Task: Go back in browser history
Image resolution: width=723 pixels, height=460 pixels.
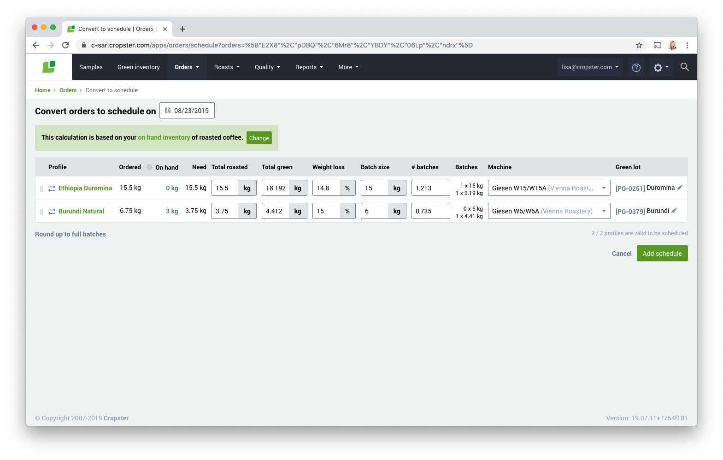Action: click(36, 45)
